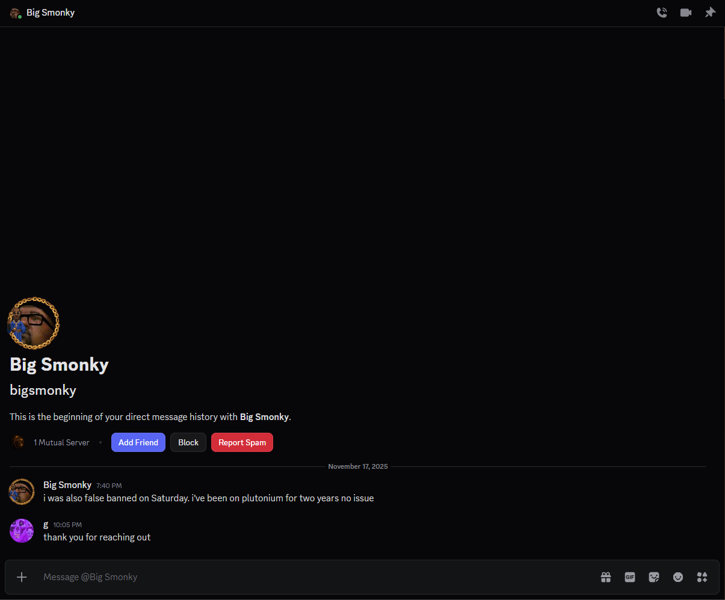View the 1 Mutual Server
The height and width of the screenshot is (600, 725).
(x=61, y=442)
